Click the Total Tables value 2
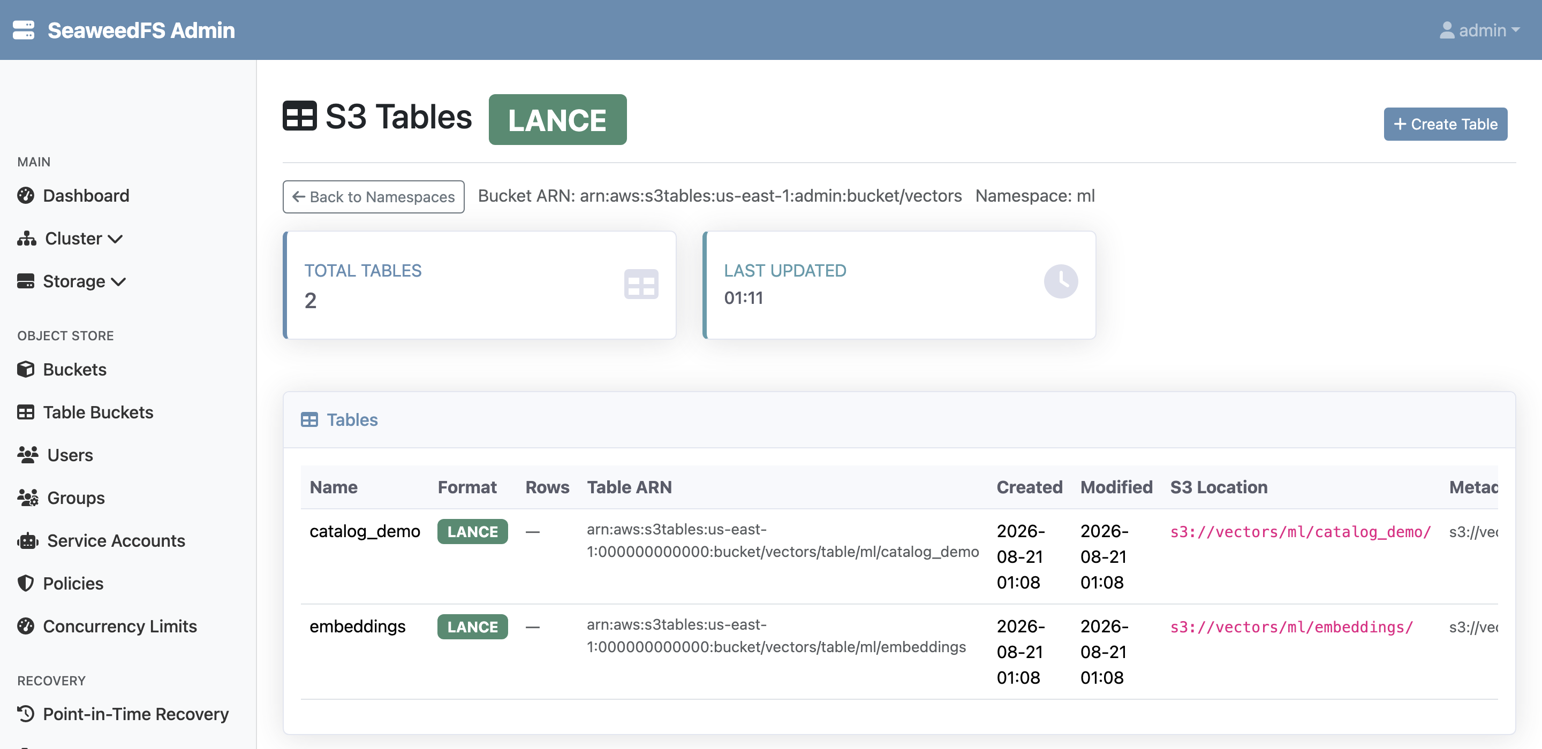1542x749 pixels. point(310,300)
